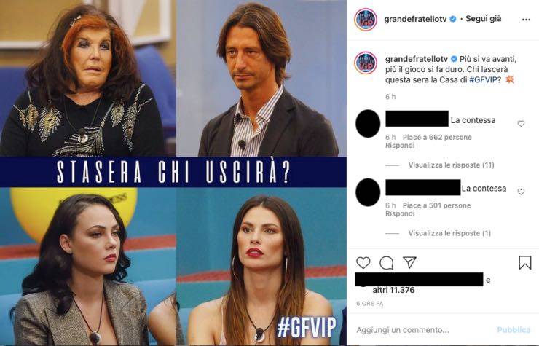Save the post with the bookmark icon
539x346 pixels.
point(525,263)
